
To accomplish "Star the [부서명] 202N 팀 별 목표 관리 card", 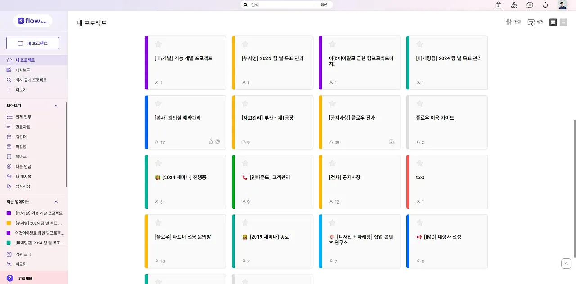I will tap(245, 44).
